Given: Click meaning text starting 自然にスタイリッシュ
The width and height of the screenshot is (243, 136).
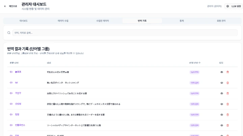Looking at the screenshot, I should (x=67, y=93).
